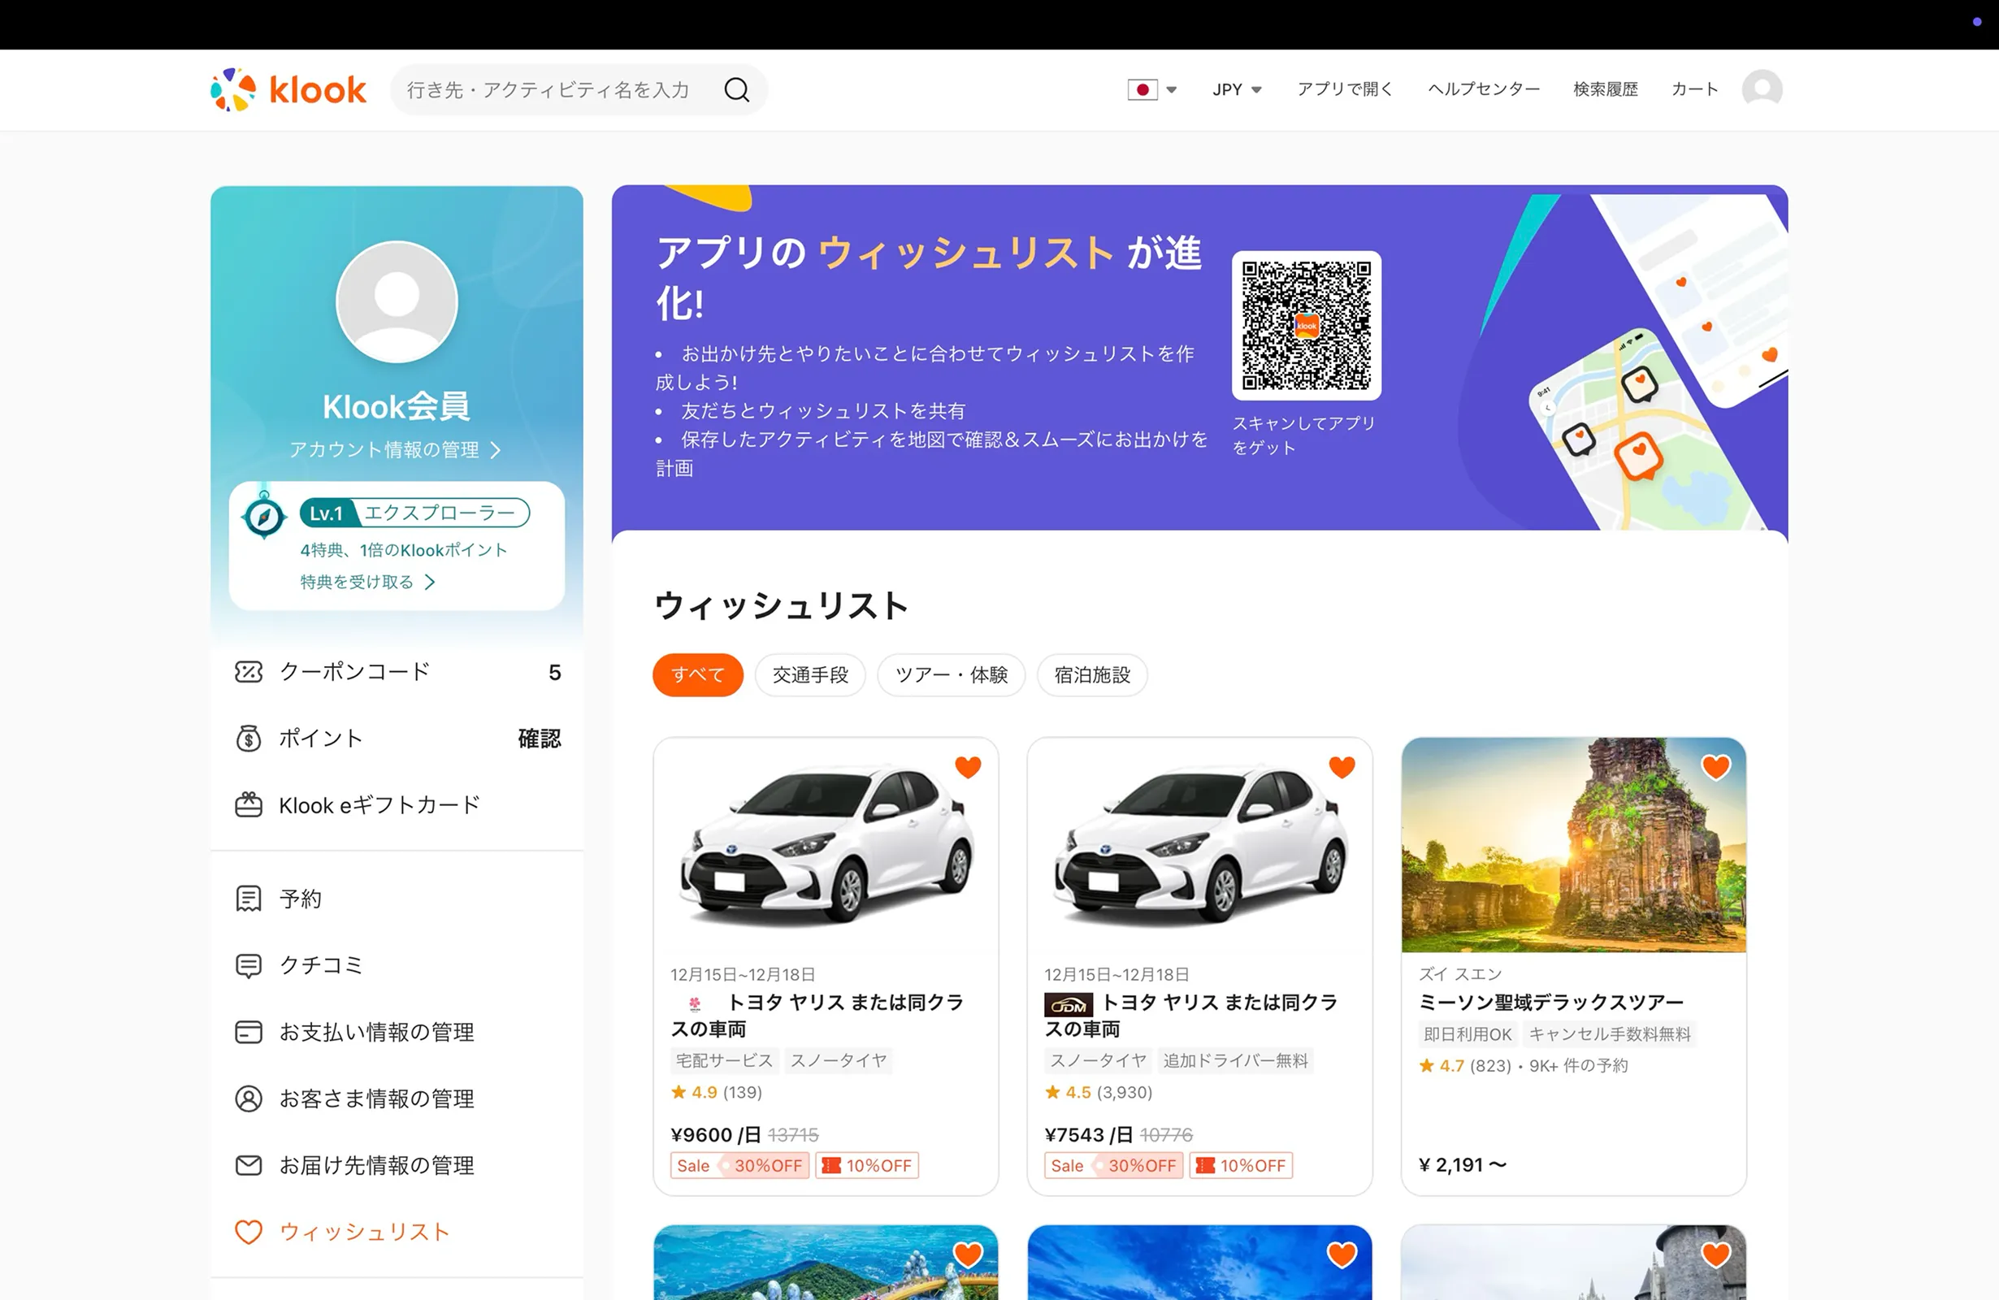Click アプリで開く in the header
The image size is (1999, 1300).
[x=1345, y=89]
